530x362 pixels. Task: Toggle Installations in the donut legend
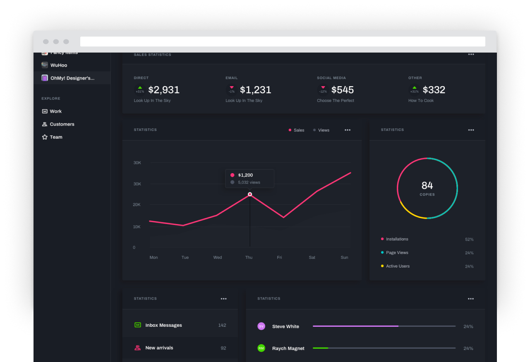coord(395,239)
